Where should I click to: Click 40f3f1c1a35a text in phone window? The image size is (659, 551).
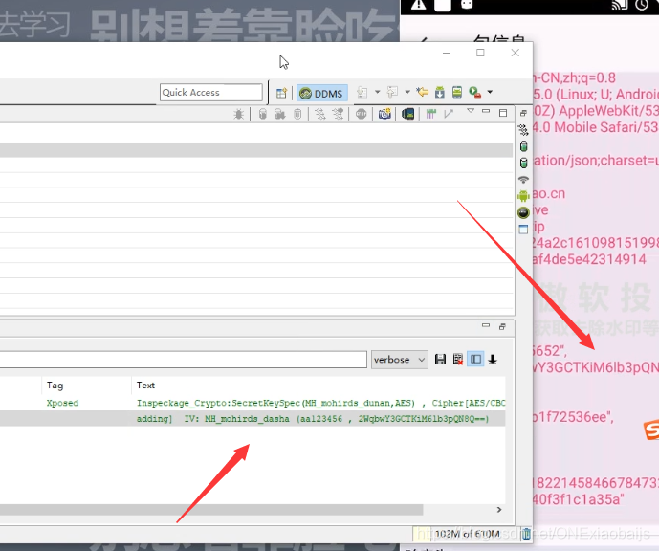[579, 499]
